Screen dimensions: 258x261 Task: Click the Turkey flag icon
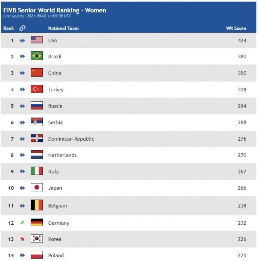37,89
